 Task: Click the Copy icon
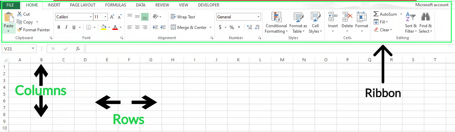pyautogui.click(x=19, y=22)
